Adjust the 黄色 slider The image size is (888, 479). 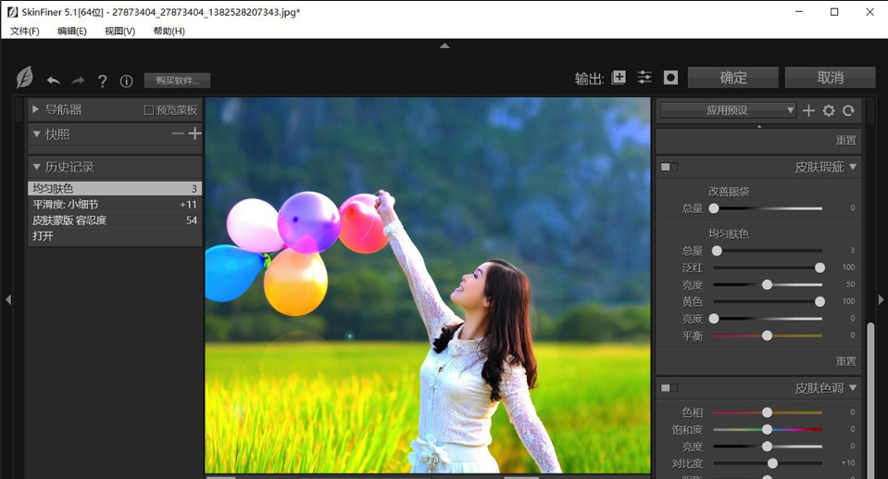[768, 301]
